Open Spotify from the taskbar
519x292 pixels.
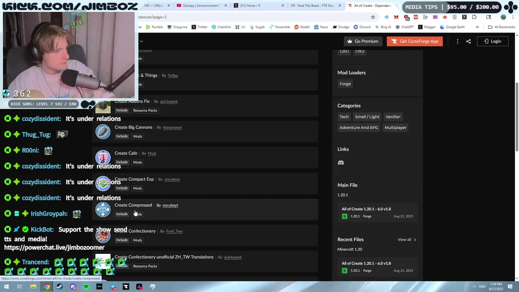86,287
